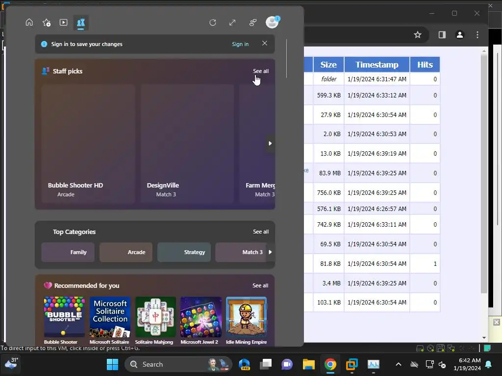Launch Idle Mining Empire game tile

point(246,320)
